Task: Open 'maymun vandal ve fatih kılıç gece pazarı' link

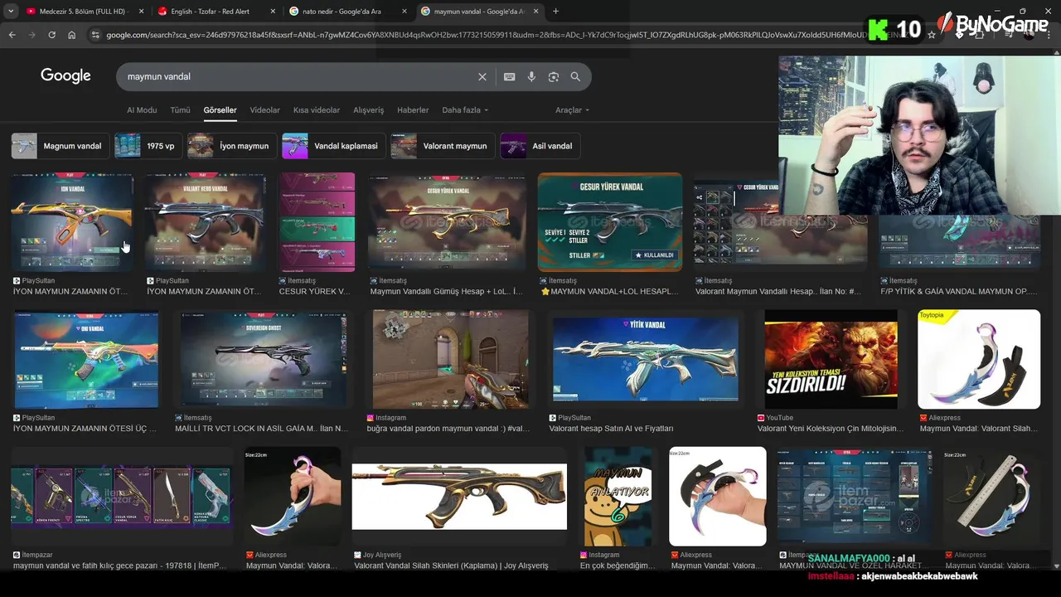Action: [119, 565]
